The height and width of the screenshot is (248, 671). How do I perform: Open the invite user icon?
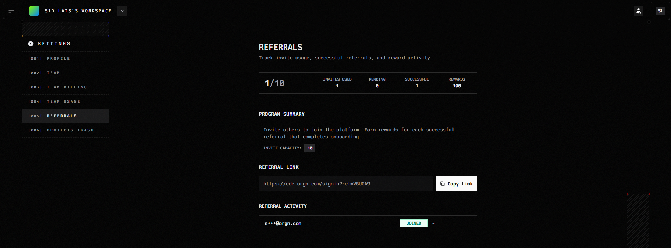638,11
